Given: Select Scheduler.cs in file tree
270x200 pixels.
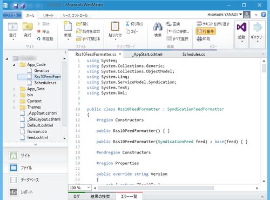Looking at the screenshot, I should (45, 83).
